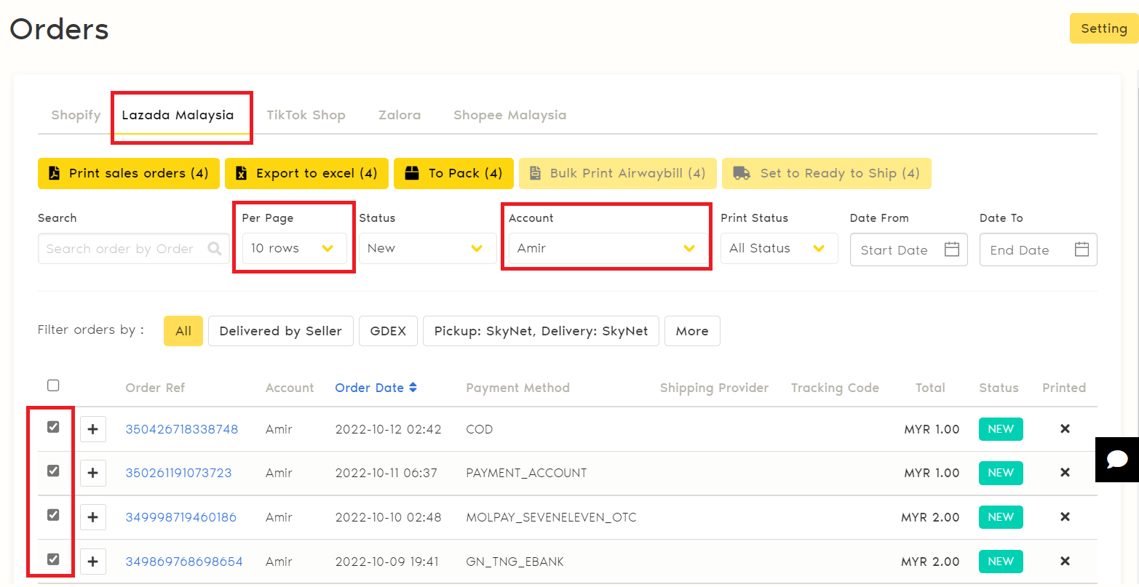Open order link 349998719460186
Screen dimensions: 1139x587
[181, 517]
